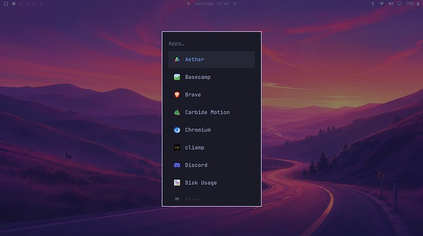
Task: Launch Basecamp from the list
Action: 198,77
